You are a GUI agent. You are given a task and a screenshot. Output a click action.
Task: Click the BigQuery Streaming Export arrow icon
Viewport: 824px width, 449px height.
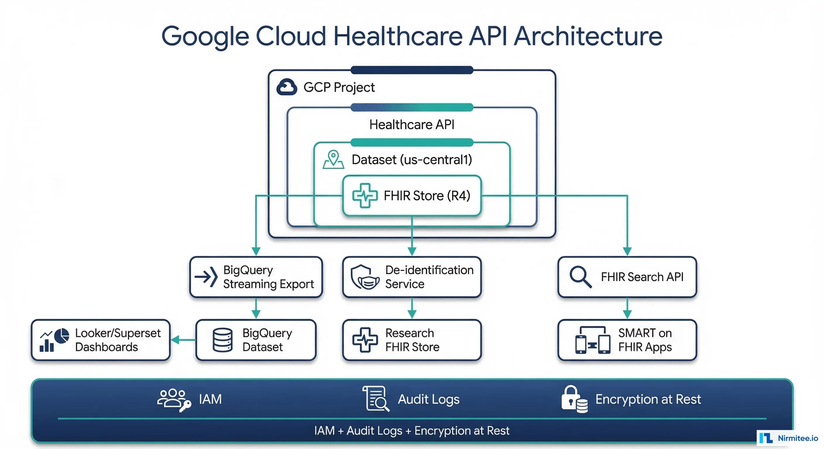pos(206,277)
